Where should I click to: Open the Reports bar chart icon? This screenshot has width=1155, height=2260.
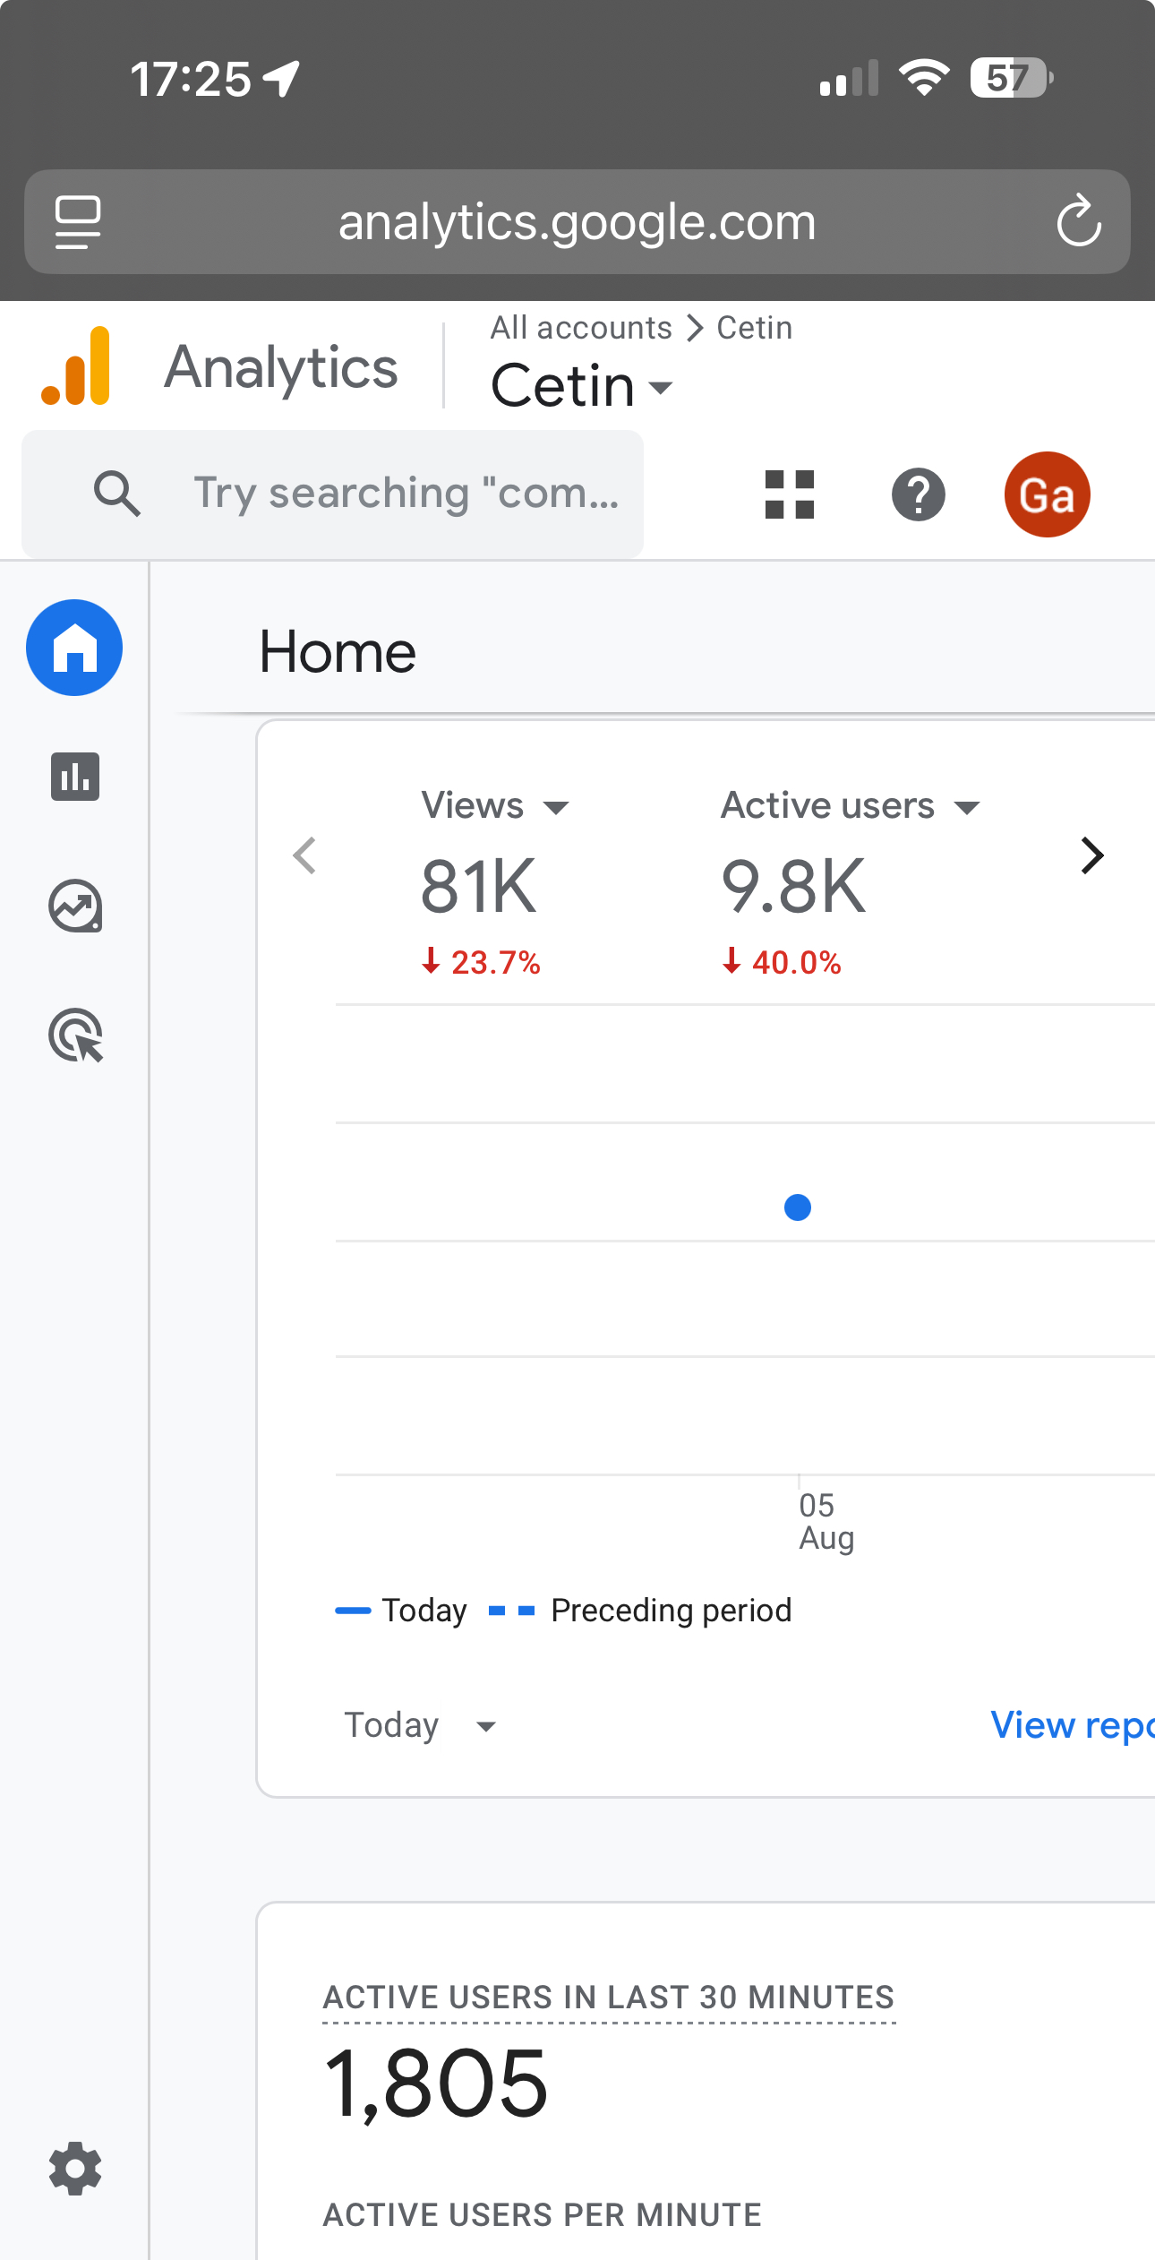75,777
